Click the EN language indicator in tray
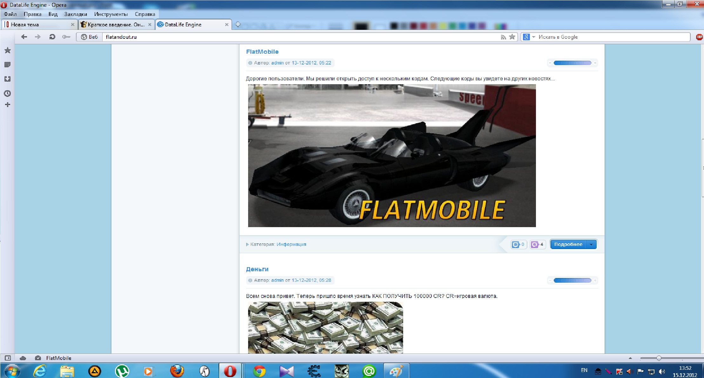The height and width of the screenshot is (378, 704). pos(584,370)
